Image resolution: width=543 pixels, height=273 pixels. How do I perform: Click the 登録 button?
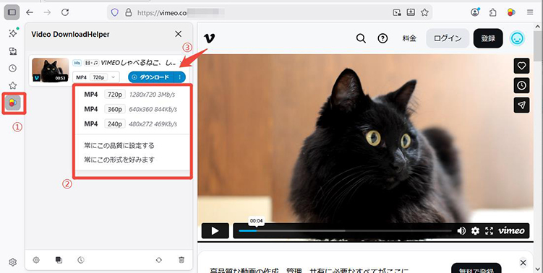tap(488, 38)
